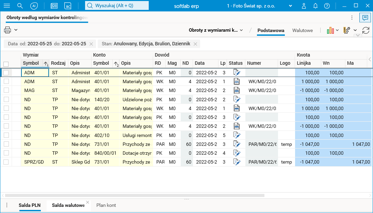The width and height of the screenshot is (373, 213).
Task: Open the notifications bell
Action: point(315,6)
